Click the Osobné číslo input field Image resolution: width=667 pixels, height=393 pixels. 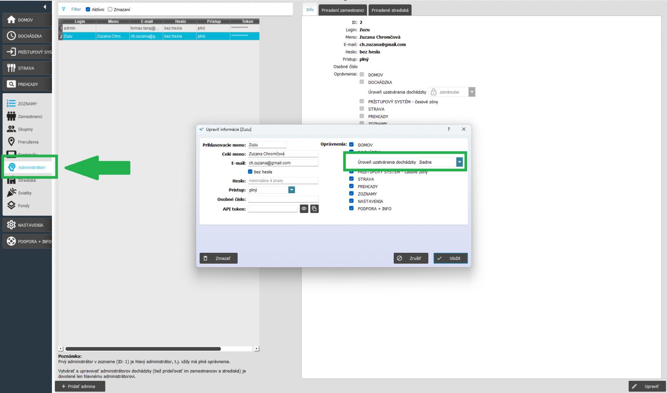283,199
